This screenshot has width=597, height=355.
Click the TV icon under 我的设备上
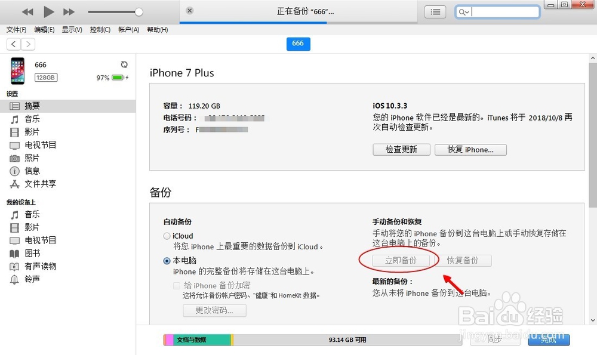14,241
